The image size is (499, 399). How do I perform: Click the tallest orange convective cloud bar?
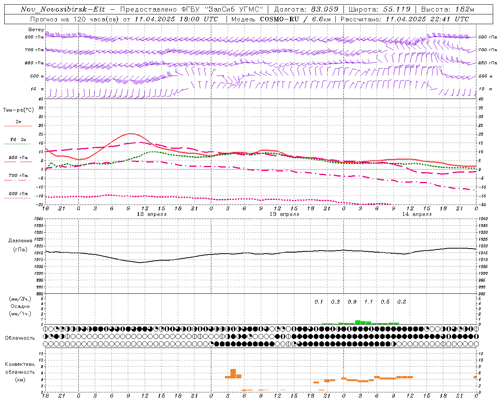(x=233, y=374)
